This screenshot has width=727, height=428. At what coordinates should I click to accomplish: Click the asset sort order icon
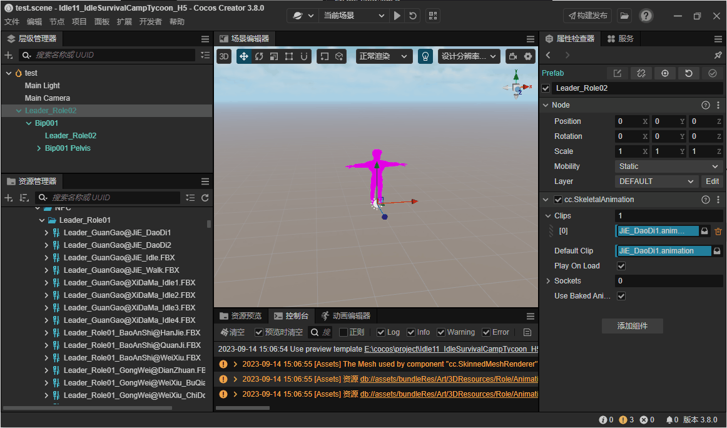24,198
